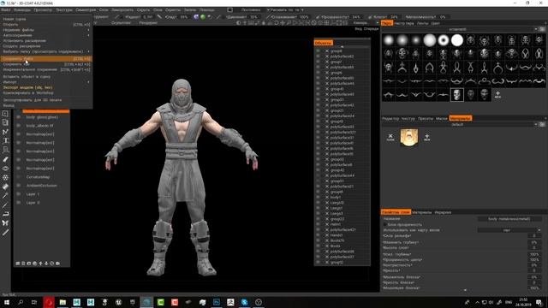
Task: Click the highlighted Save file menu item
Action: click(x=46, y=59)
